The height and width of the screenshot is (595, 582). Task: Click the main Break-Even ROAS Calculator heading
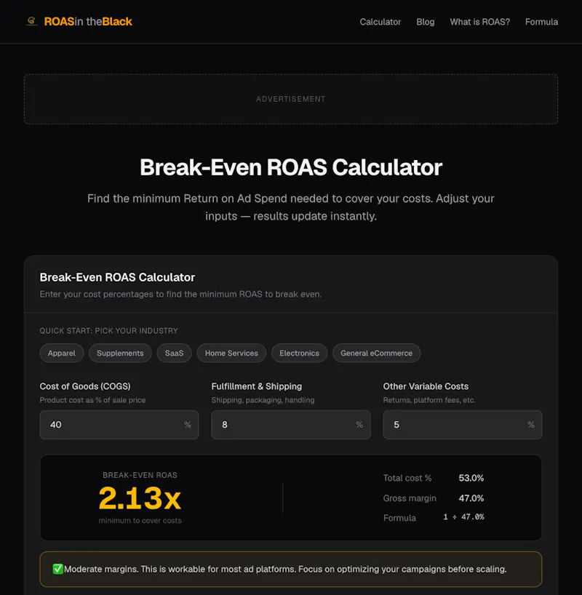(x=291, y=167)
